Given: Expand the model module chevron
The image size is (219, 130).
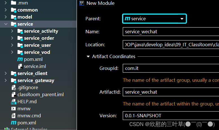Looking at the screenshot, I should (x=6, y=17).
